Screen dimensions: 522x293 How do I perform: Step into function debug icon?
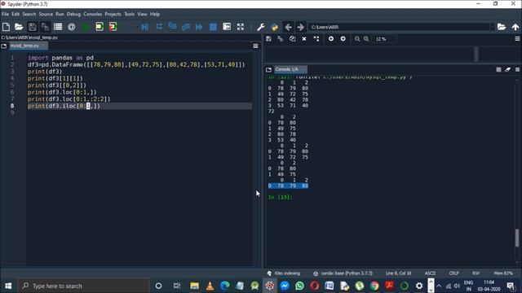(x=172, y=27)
